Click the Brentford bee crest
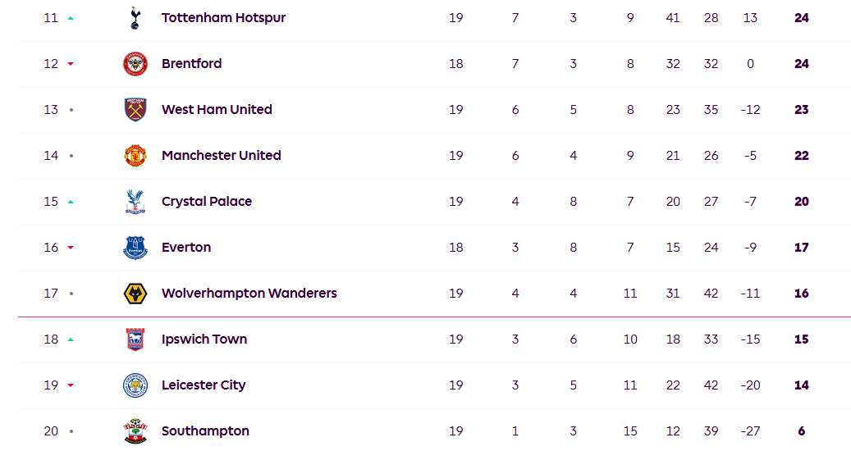 135,64
